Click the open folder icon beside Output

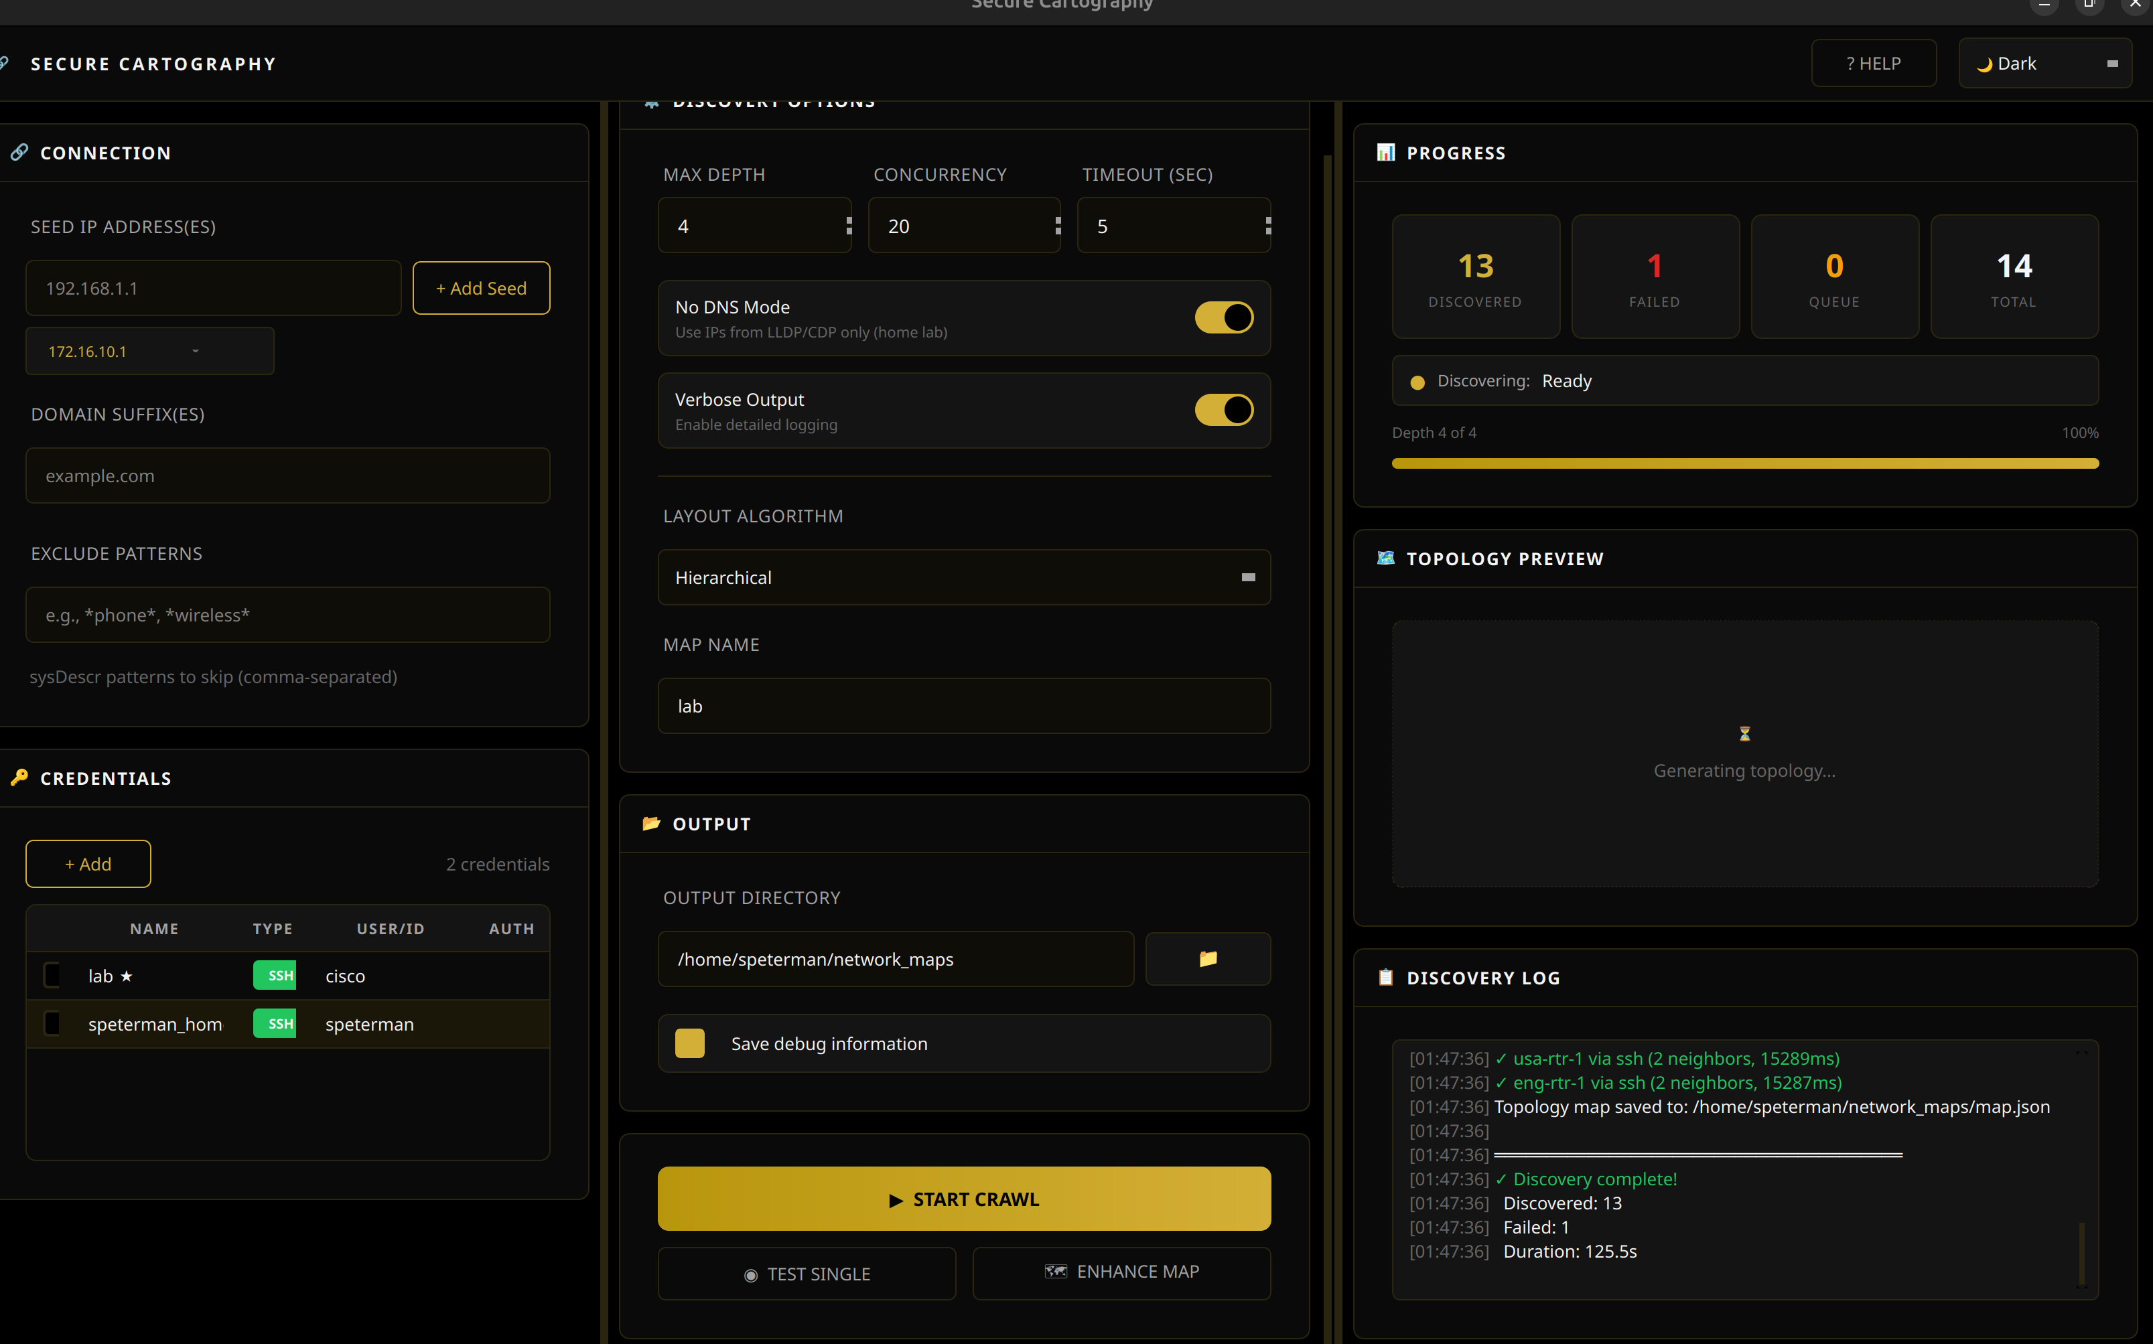[650, 823]
